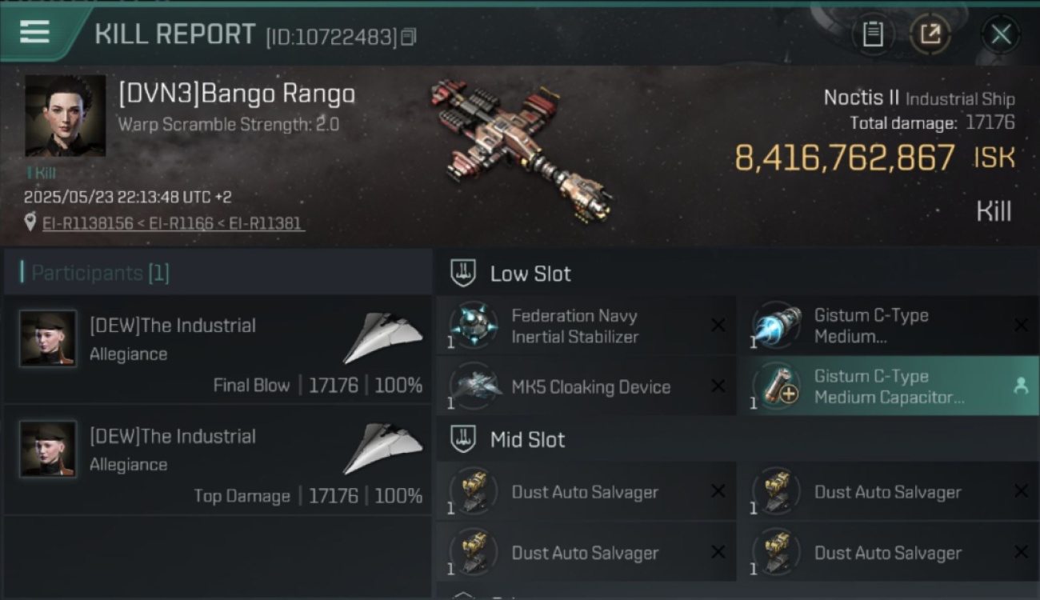
Task: Copy the kill report ID
Action: [x=409, y=37]
